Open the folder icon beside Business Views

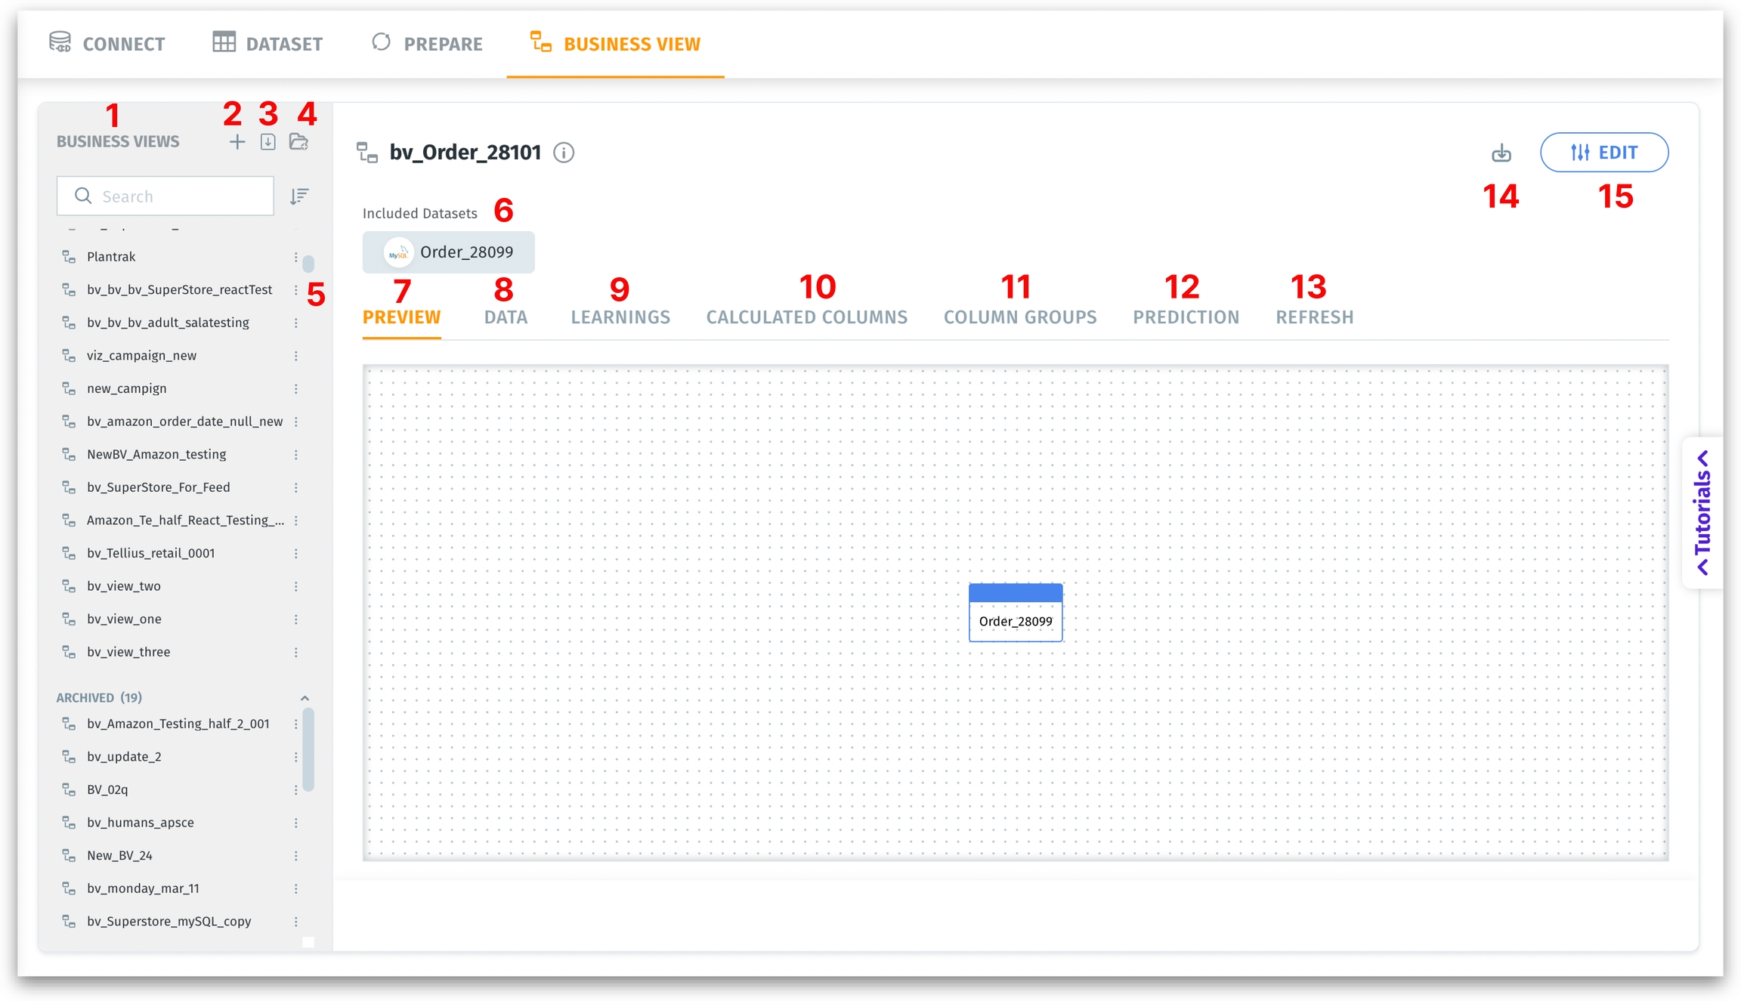pyautogui.click(x=298, y=142)
